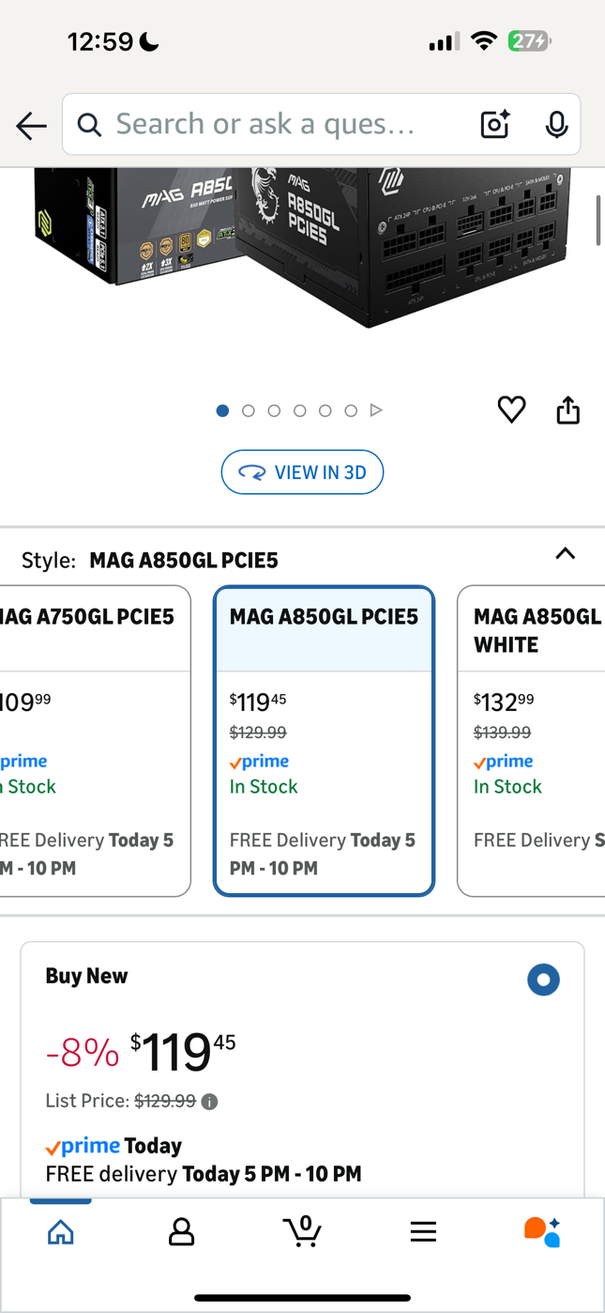Select the Buy New radio button
Screen dimensions: 605x1313
tap(543, 980)
